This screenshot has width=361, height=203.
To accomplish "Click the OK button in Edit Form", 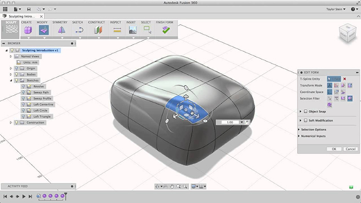I will tap(334, 149).
